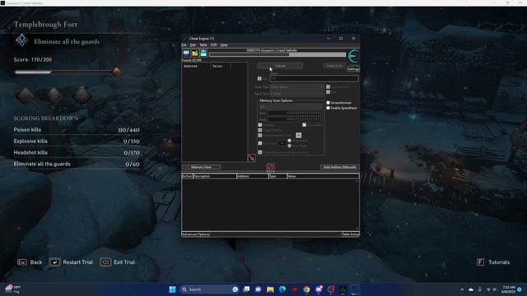
Task: Click the score progress bar diamond marker
Action: coord(116,72)
